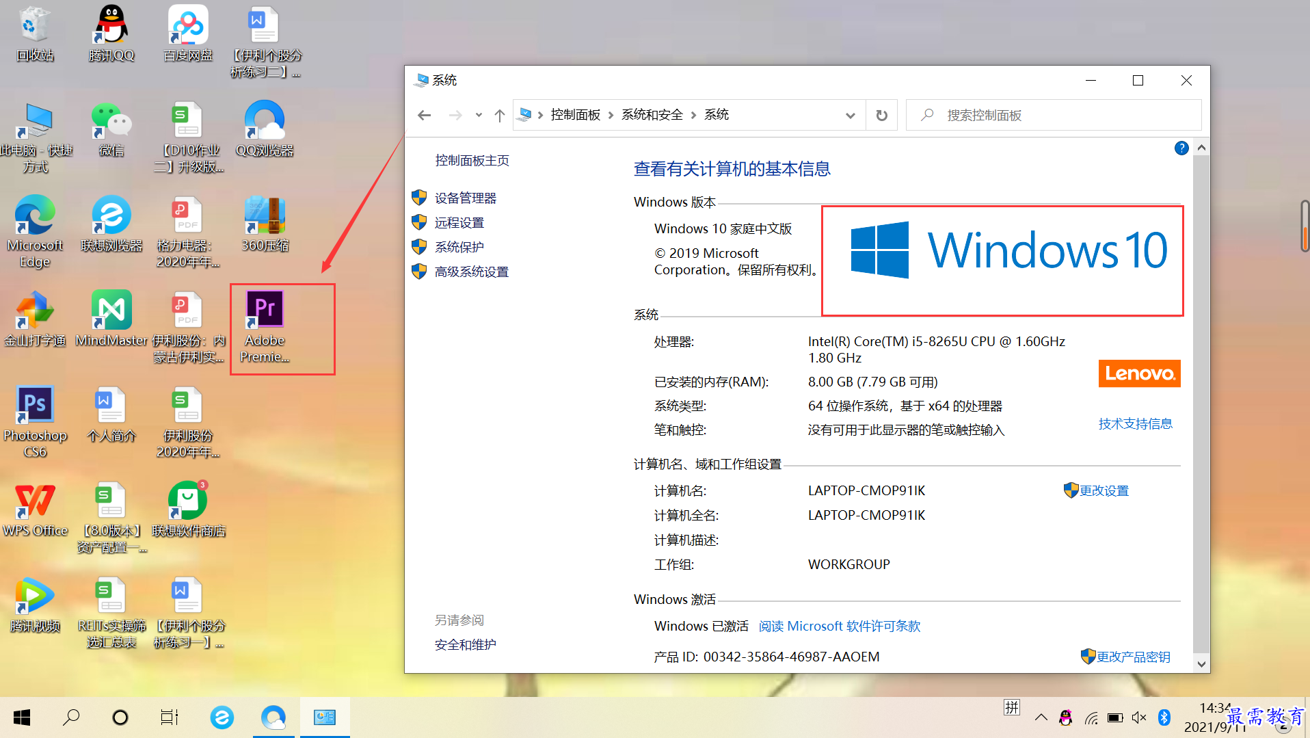
Task: Open Microsoft Edge desktop shortcut
Action: (x=35, y=232)
